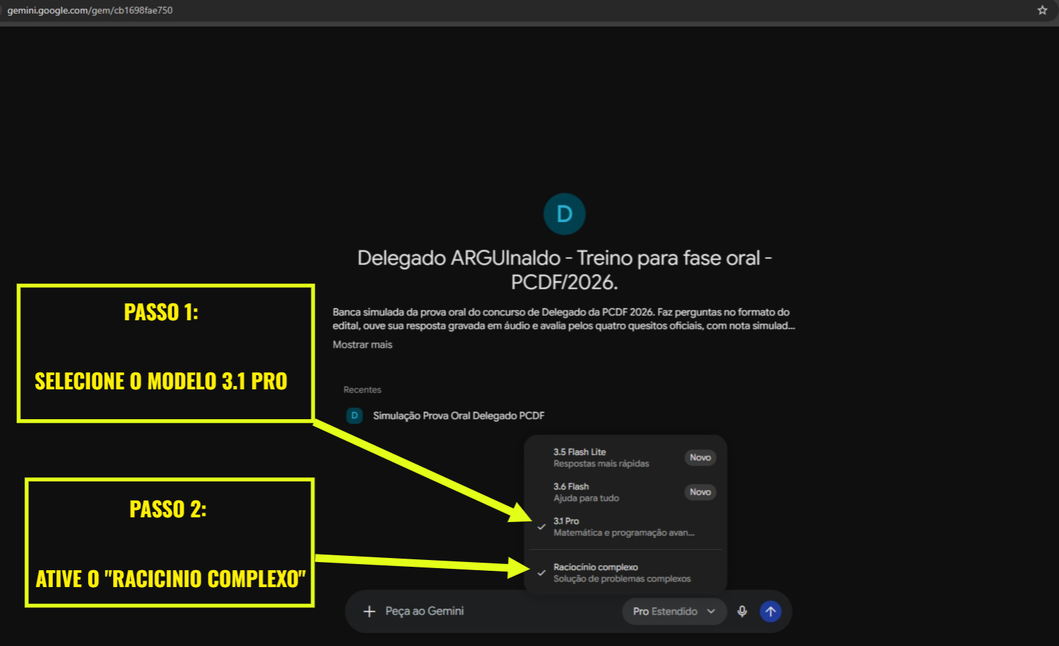Click the D icon beside the recent chat
The width and height of the screenshot is (1059, 646).
[x=354, y=416]
